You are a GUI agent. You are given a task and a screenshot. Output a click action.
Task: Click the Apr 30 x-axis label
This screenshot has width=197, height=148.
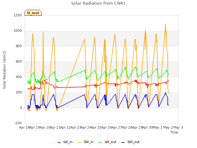click(147, 127)
